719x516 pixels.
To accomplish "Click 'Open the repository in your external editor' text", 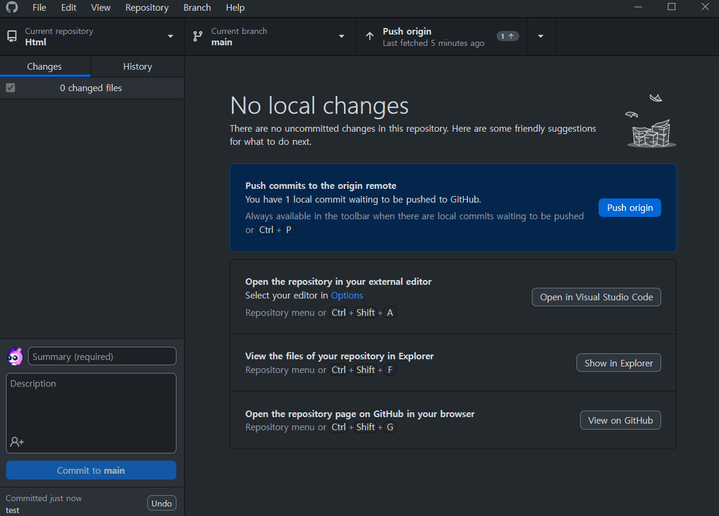I will [x=338, y=281].
